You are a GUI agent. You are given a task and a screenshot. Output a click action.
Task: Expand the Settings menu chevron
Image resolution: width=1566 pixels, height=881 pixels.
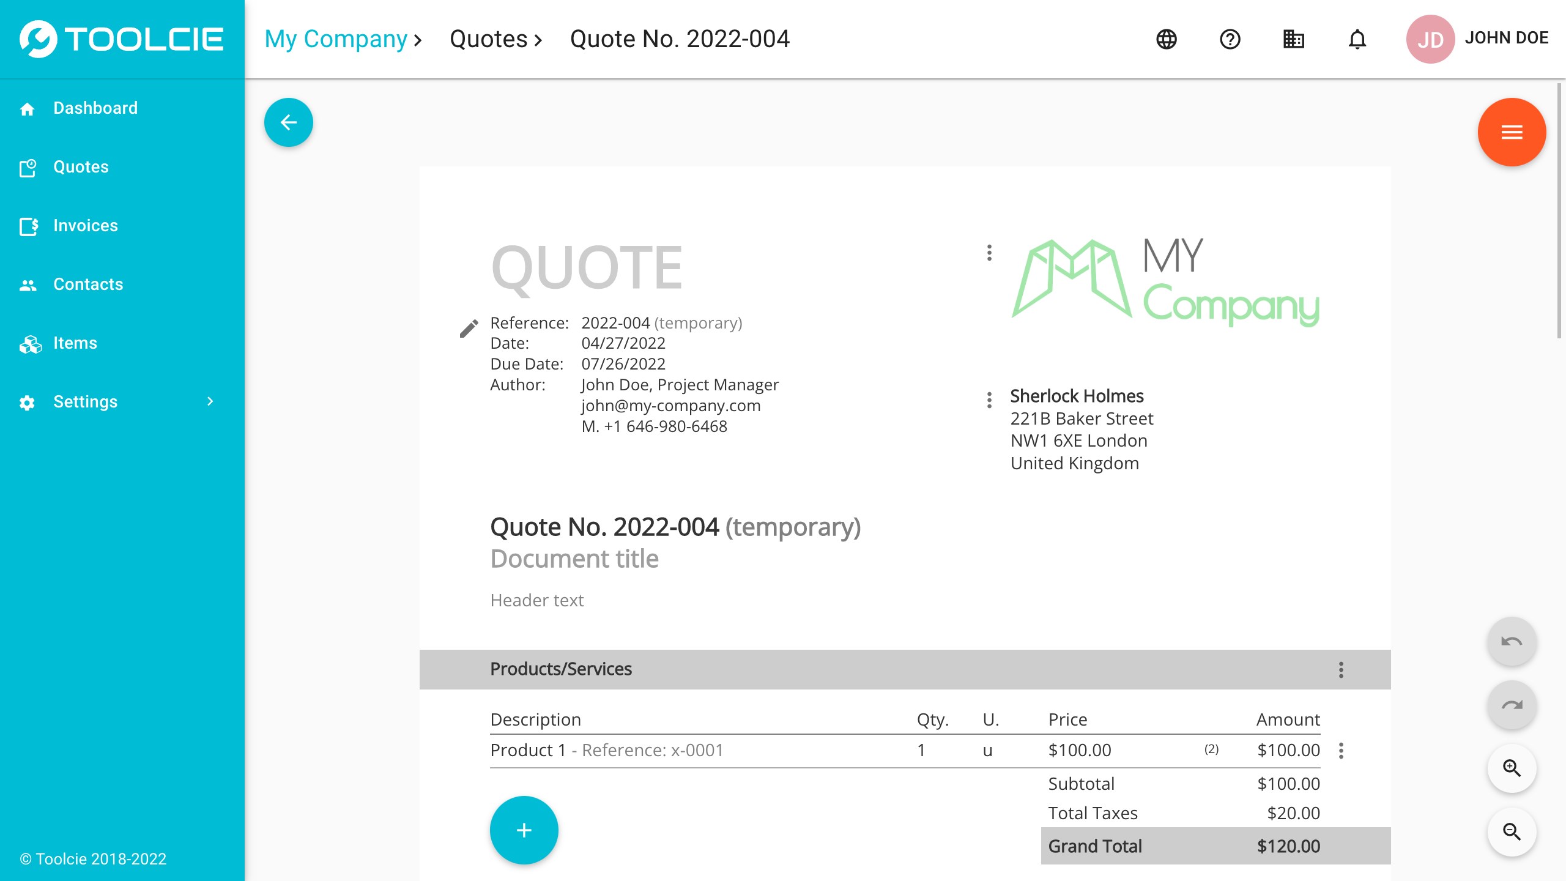(210, 401)
